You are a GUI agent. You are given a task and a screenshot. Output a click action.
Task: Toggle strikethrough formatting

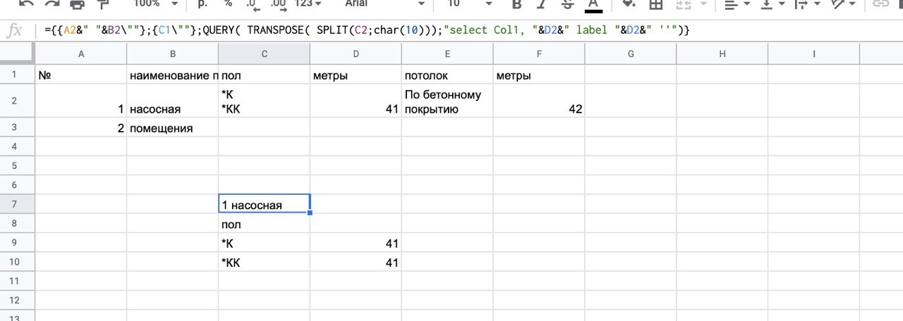click(x=567, y=4)
